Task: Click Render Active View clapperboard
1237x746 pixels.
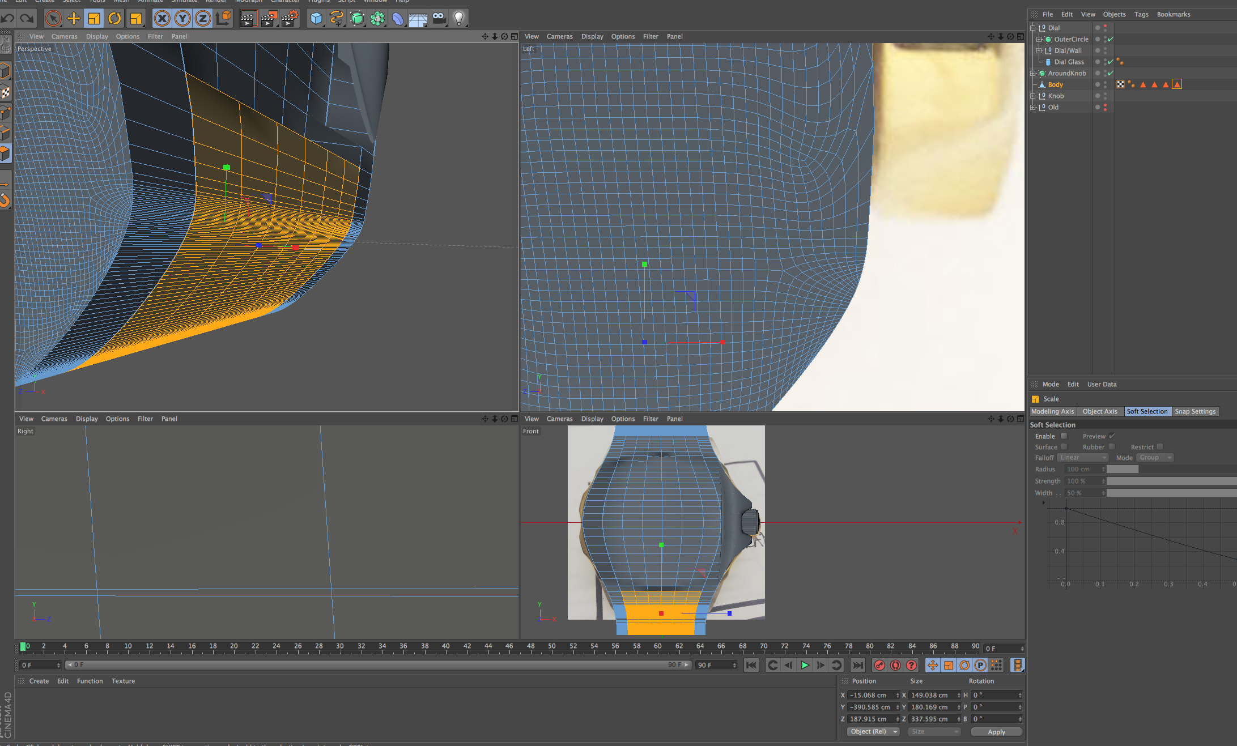Action: (x=248, y=19)
